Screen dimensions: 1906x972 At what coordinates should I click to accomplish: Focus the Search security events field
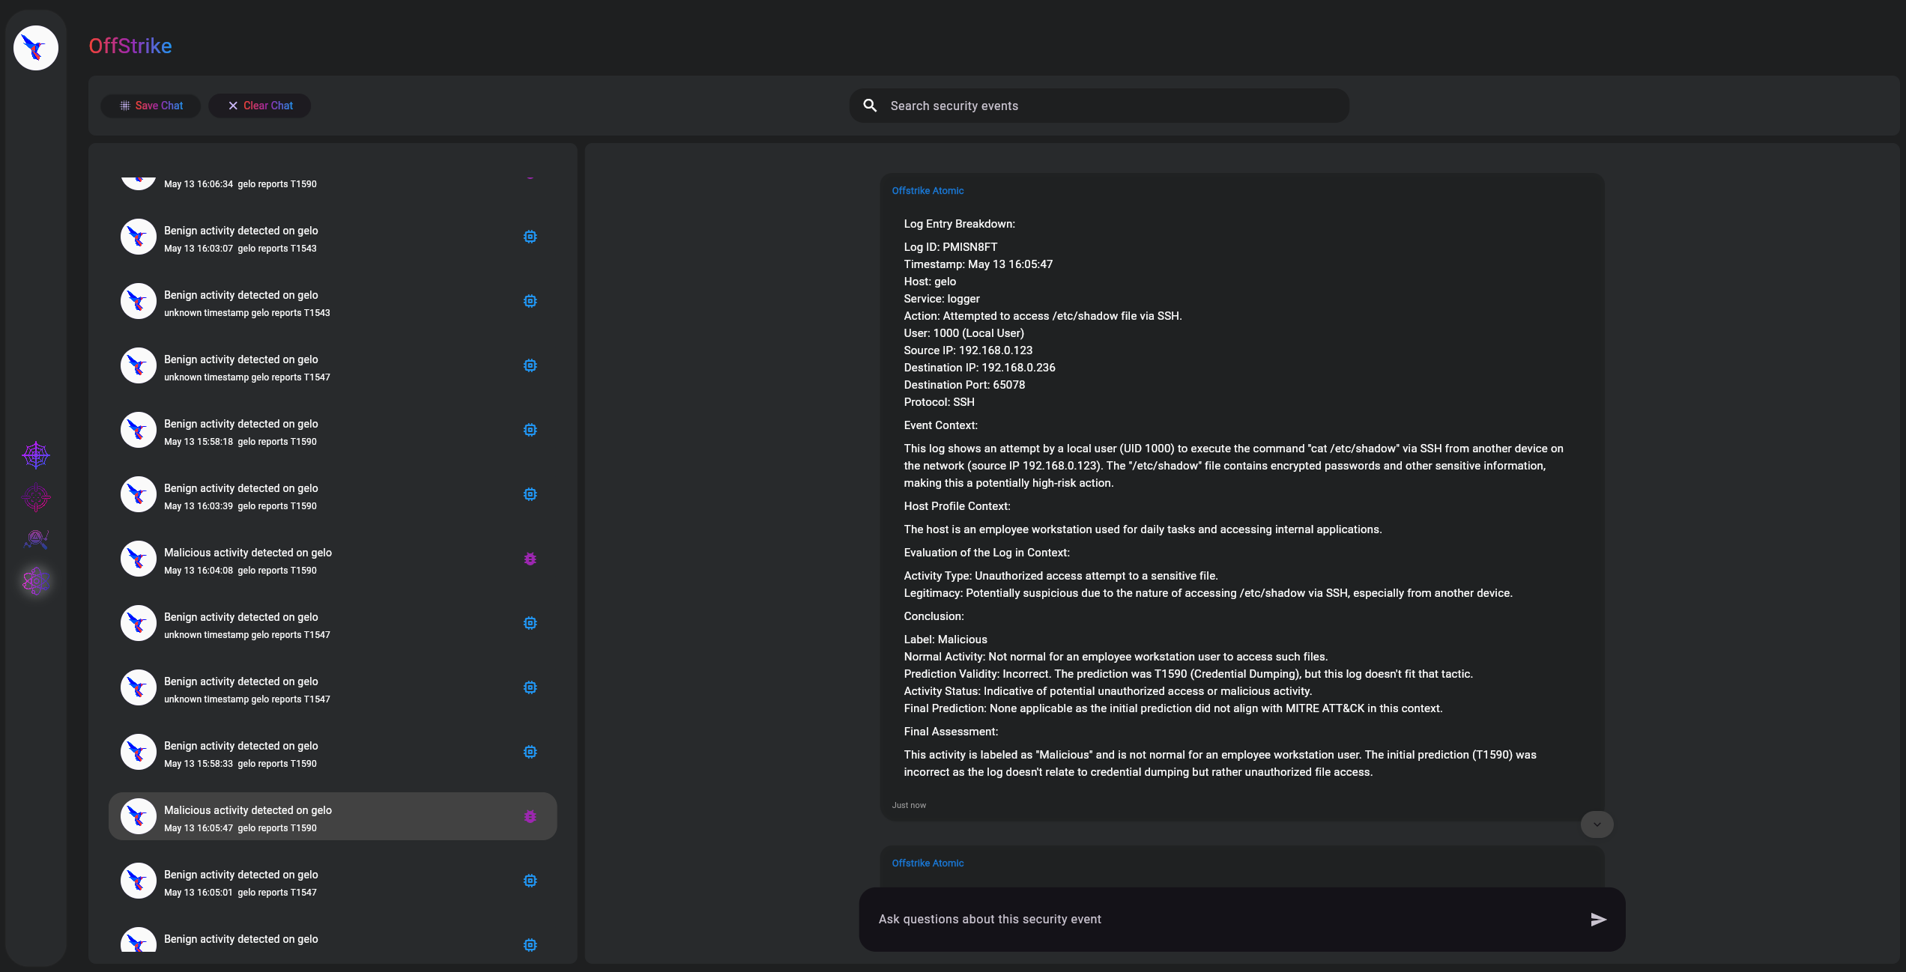(1099, 106)
